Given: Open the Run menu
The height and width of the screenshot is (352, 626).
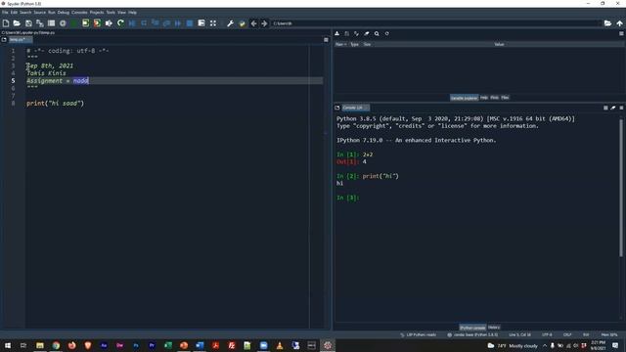Looking at the screenshot, I should tap(52, 13).
